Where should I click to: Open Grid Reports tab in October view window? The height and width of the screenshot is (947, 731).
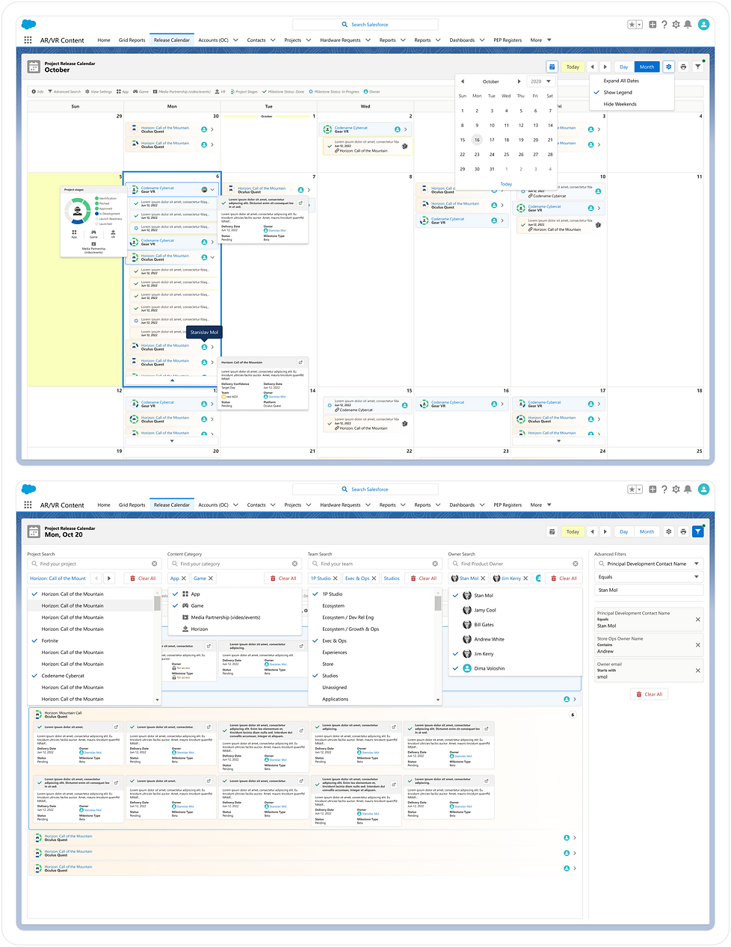click(x=132, y=40)
